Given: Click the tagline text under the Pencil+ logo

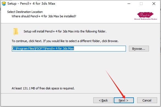Looking at the screenshot, I should pos(145,19).
